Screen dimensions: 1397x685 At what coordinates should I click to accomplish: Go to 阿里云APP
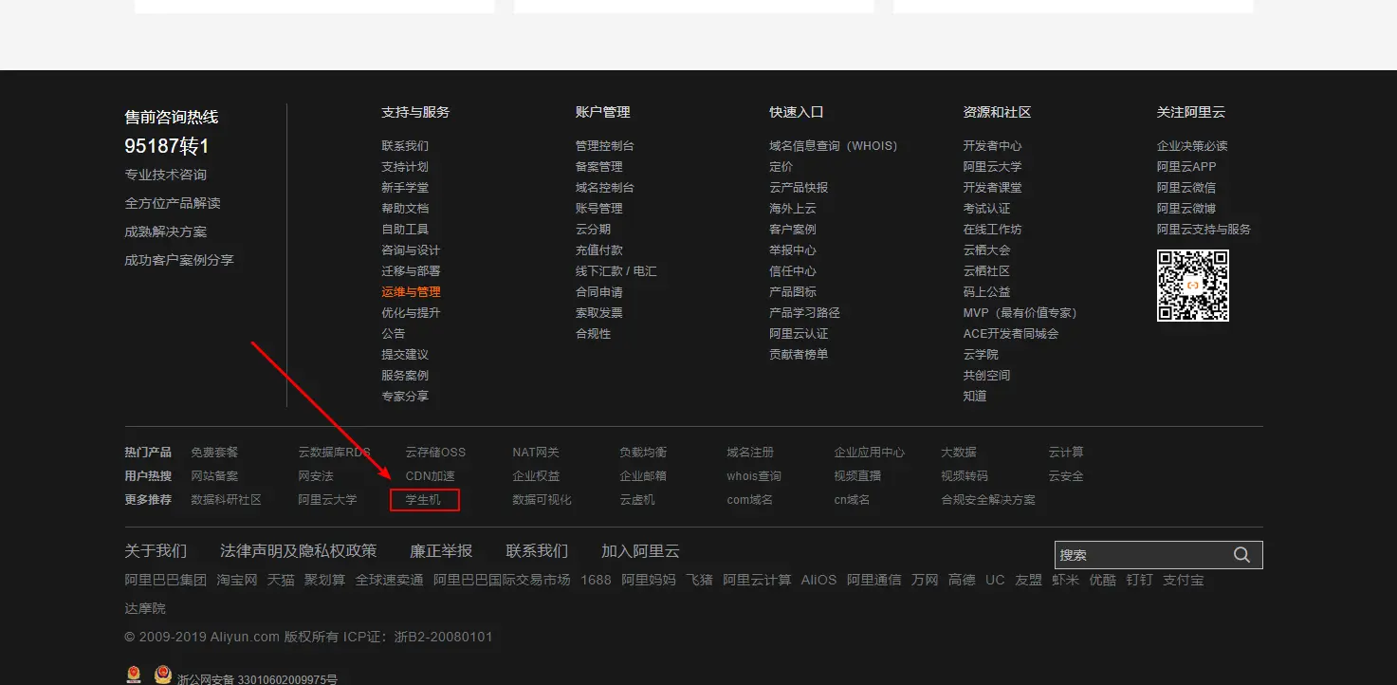pos(1186,167)
